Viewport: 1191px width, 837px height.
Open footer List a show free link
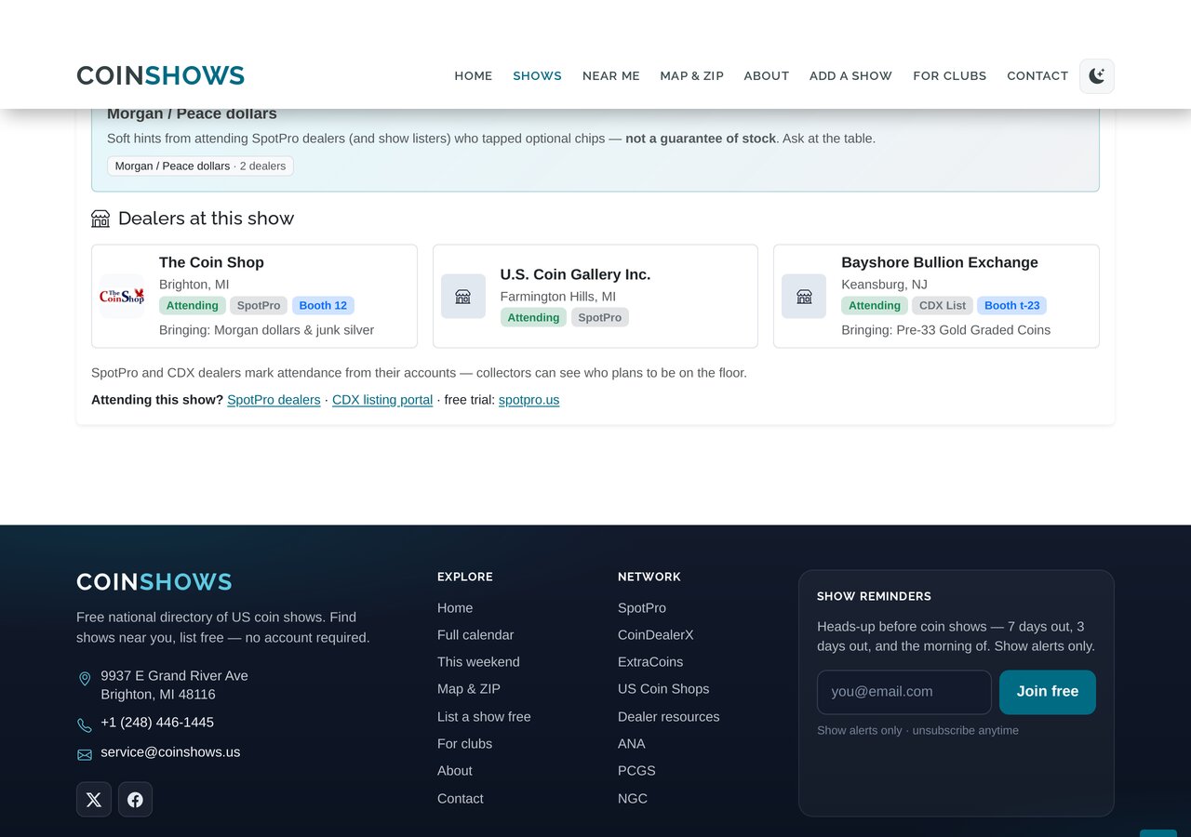[x=484, y=717]
